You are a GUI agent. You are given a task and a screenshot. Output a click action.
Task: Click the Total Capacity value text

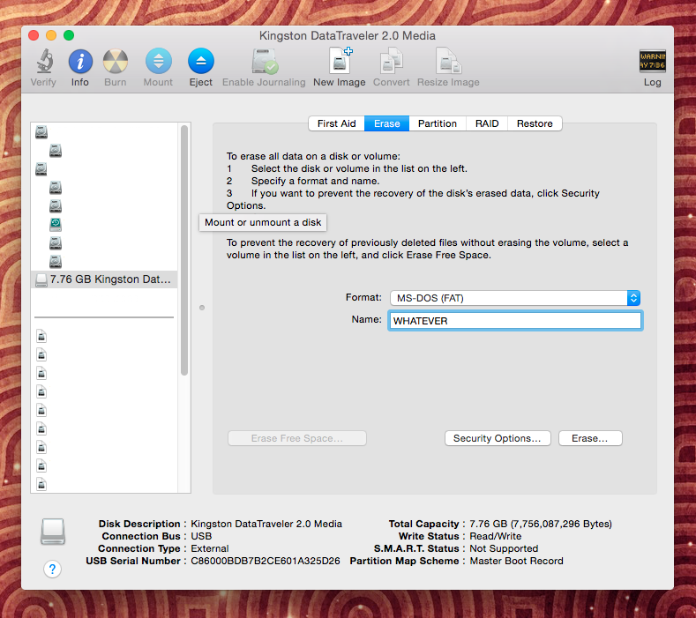coord(541,524)
